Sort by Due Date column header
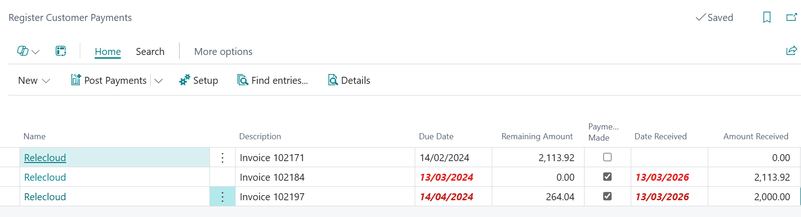Screen dimensions: 801x217 (436, 136)
